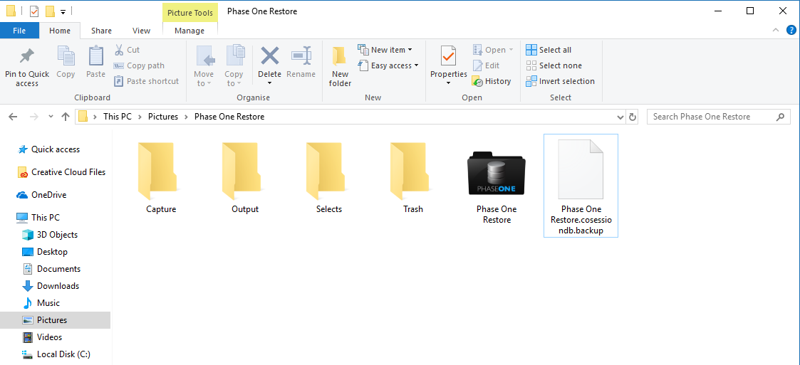Open New item dropdown
The height and width of the screenshot is (365, 800).
click(x=385, y=50)
